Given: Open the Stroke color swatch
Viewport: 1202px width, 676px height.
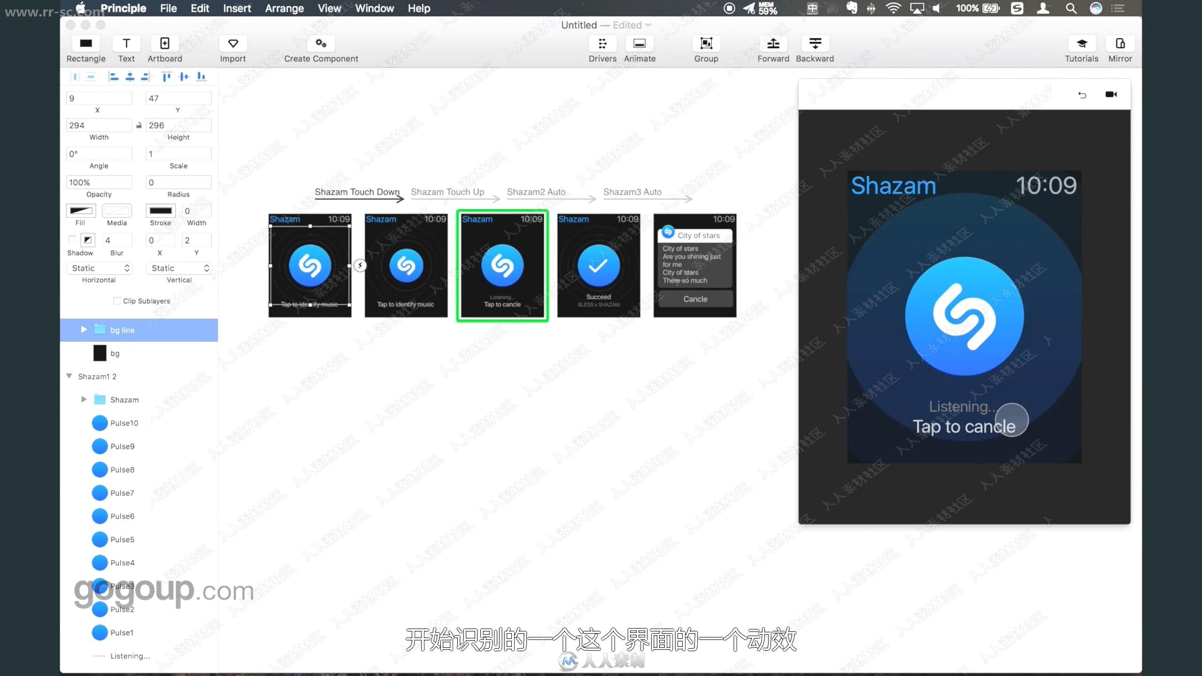Looking at the screenshot, I should [x=161, y=210].
